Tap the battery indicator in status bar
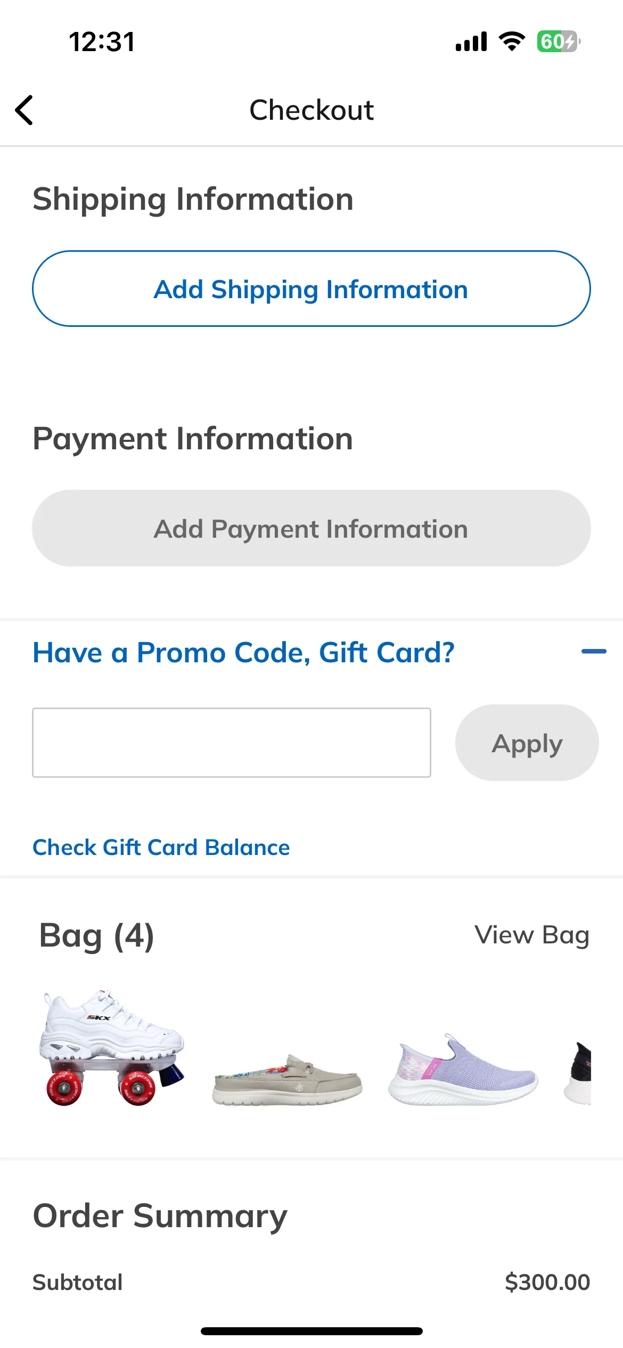This screenshot has height=1348, width=623. coord(558,42)
